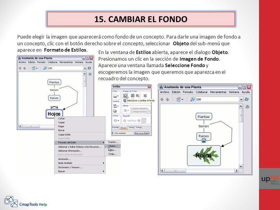
Task: Toggle the 'Arreglar desfase' checkbox in Alinear
Action: pos(132,112)
